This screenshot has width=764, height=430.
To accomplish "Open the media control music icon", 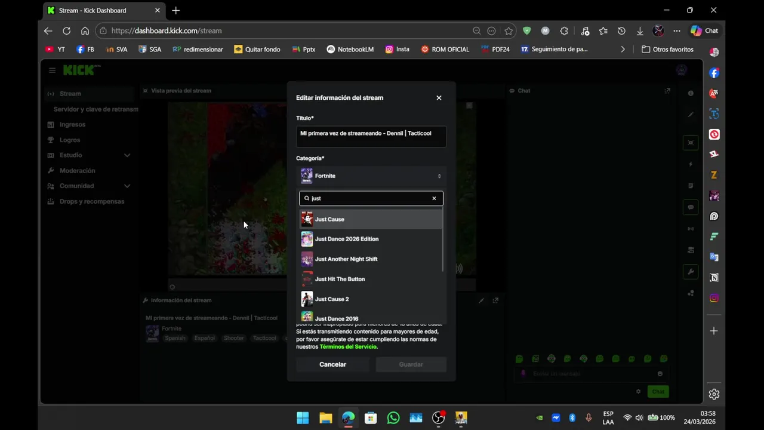I will pyautogui.click(x=585, y=30).
